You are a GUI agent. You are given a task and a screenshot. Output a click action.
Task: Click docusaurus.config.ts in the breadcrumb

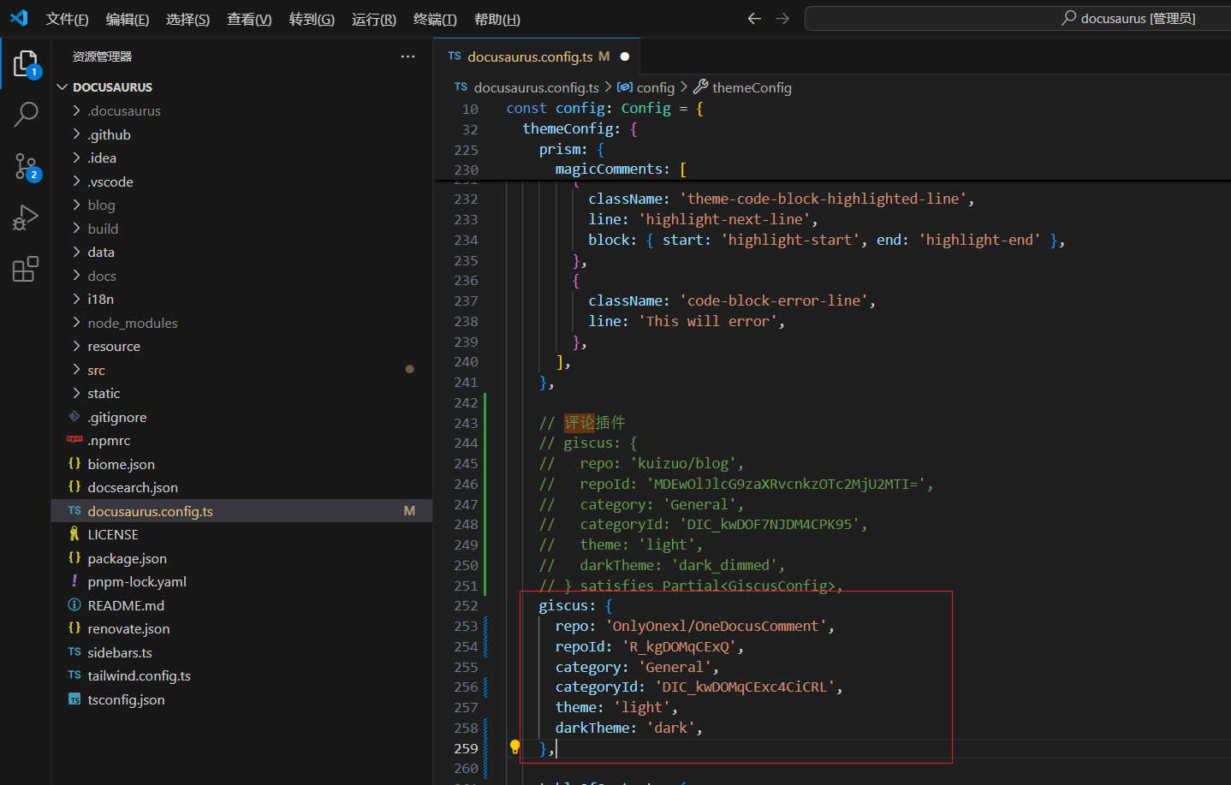click(536, 87)
